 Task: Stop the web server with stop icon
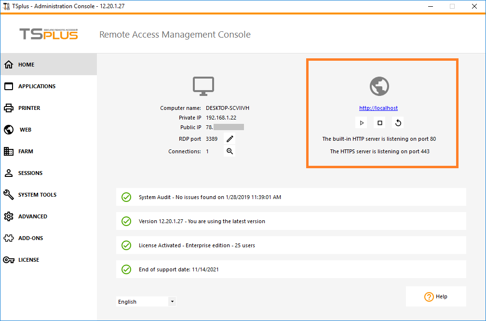(380, 123)
